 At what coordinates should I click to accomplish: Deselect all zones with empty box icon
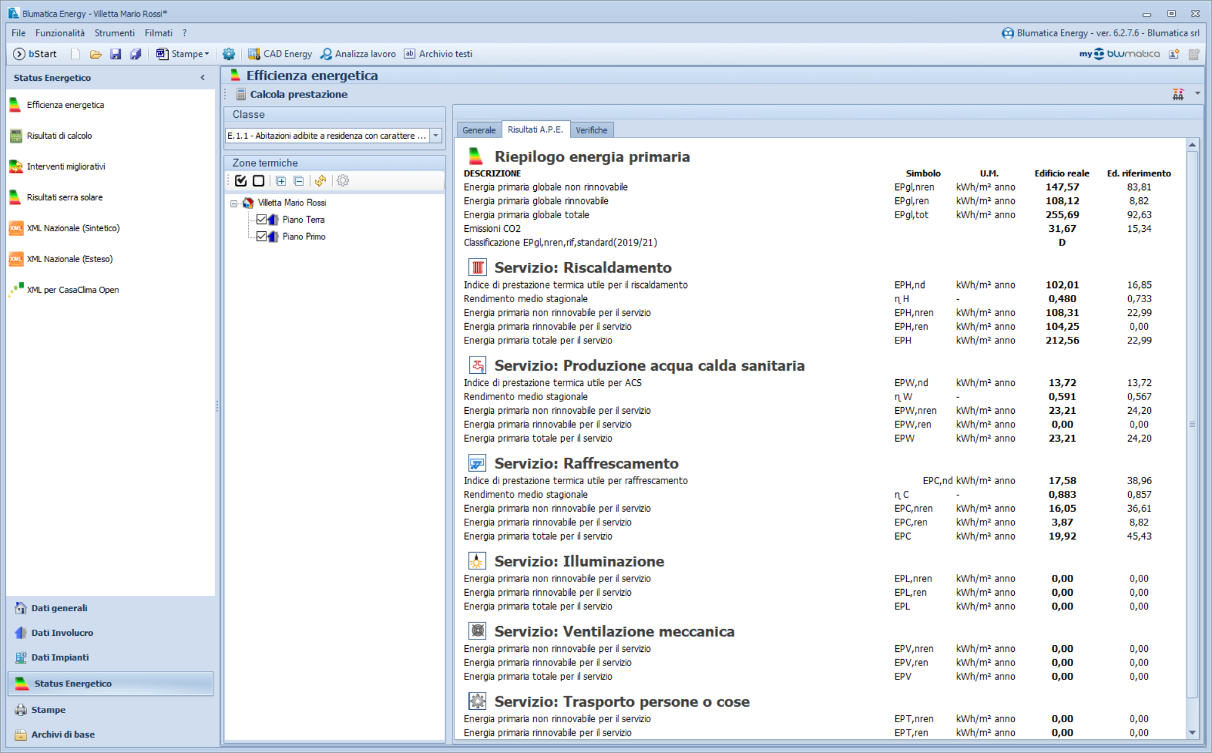(x=259, y=181)
